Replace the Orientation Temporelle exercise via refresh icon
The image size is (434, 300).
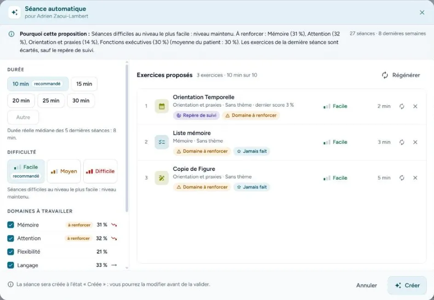pyautogui.click(x=402, y=106)
